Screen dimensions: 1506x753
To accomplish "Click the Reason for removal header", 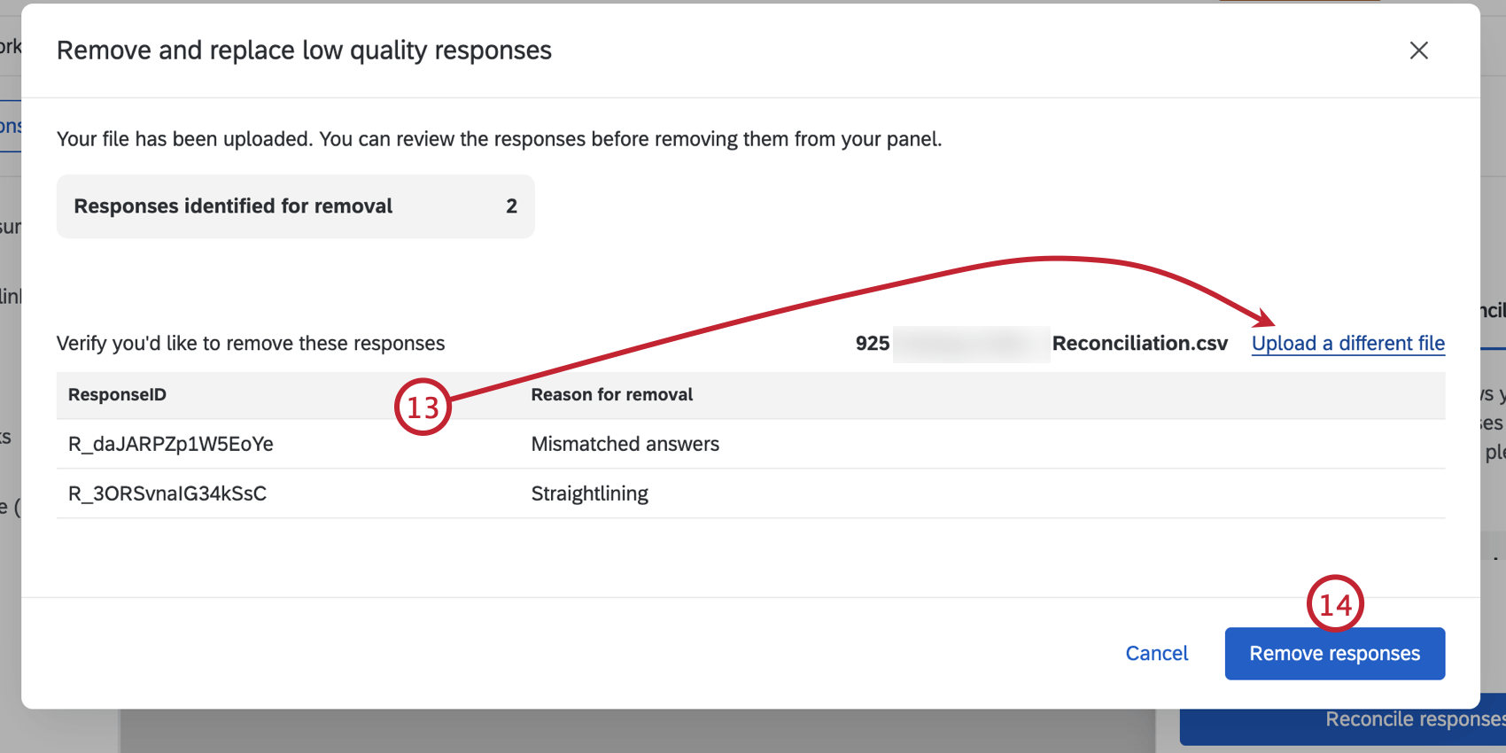I will (x=611, y=395).
